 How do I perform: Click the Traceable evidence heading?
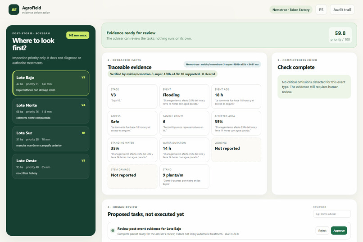(x=129, y=67)
